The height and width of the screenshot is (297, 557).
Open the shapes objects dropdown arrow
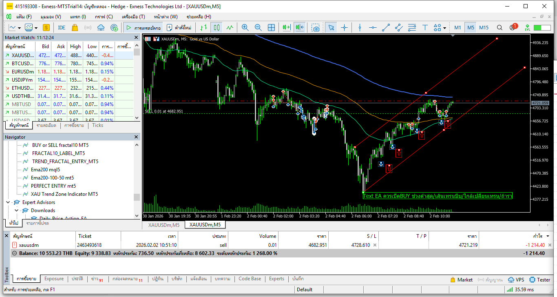pyautogui.click(x=444, y=28)
